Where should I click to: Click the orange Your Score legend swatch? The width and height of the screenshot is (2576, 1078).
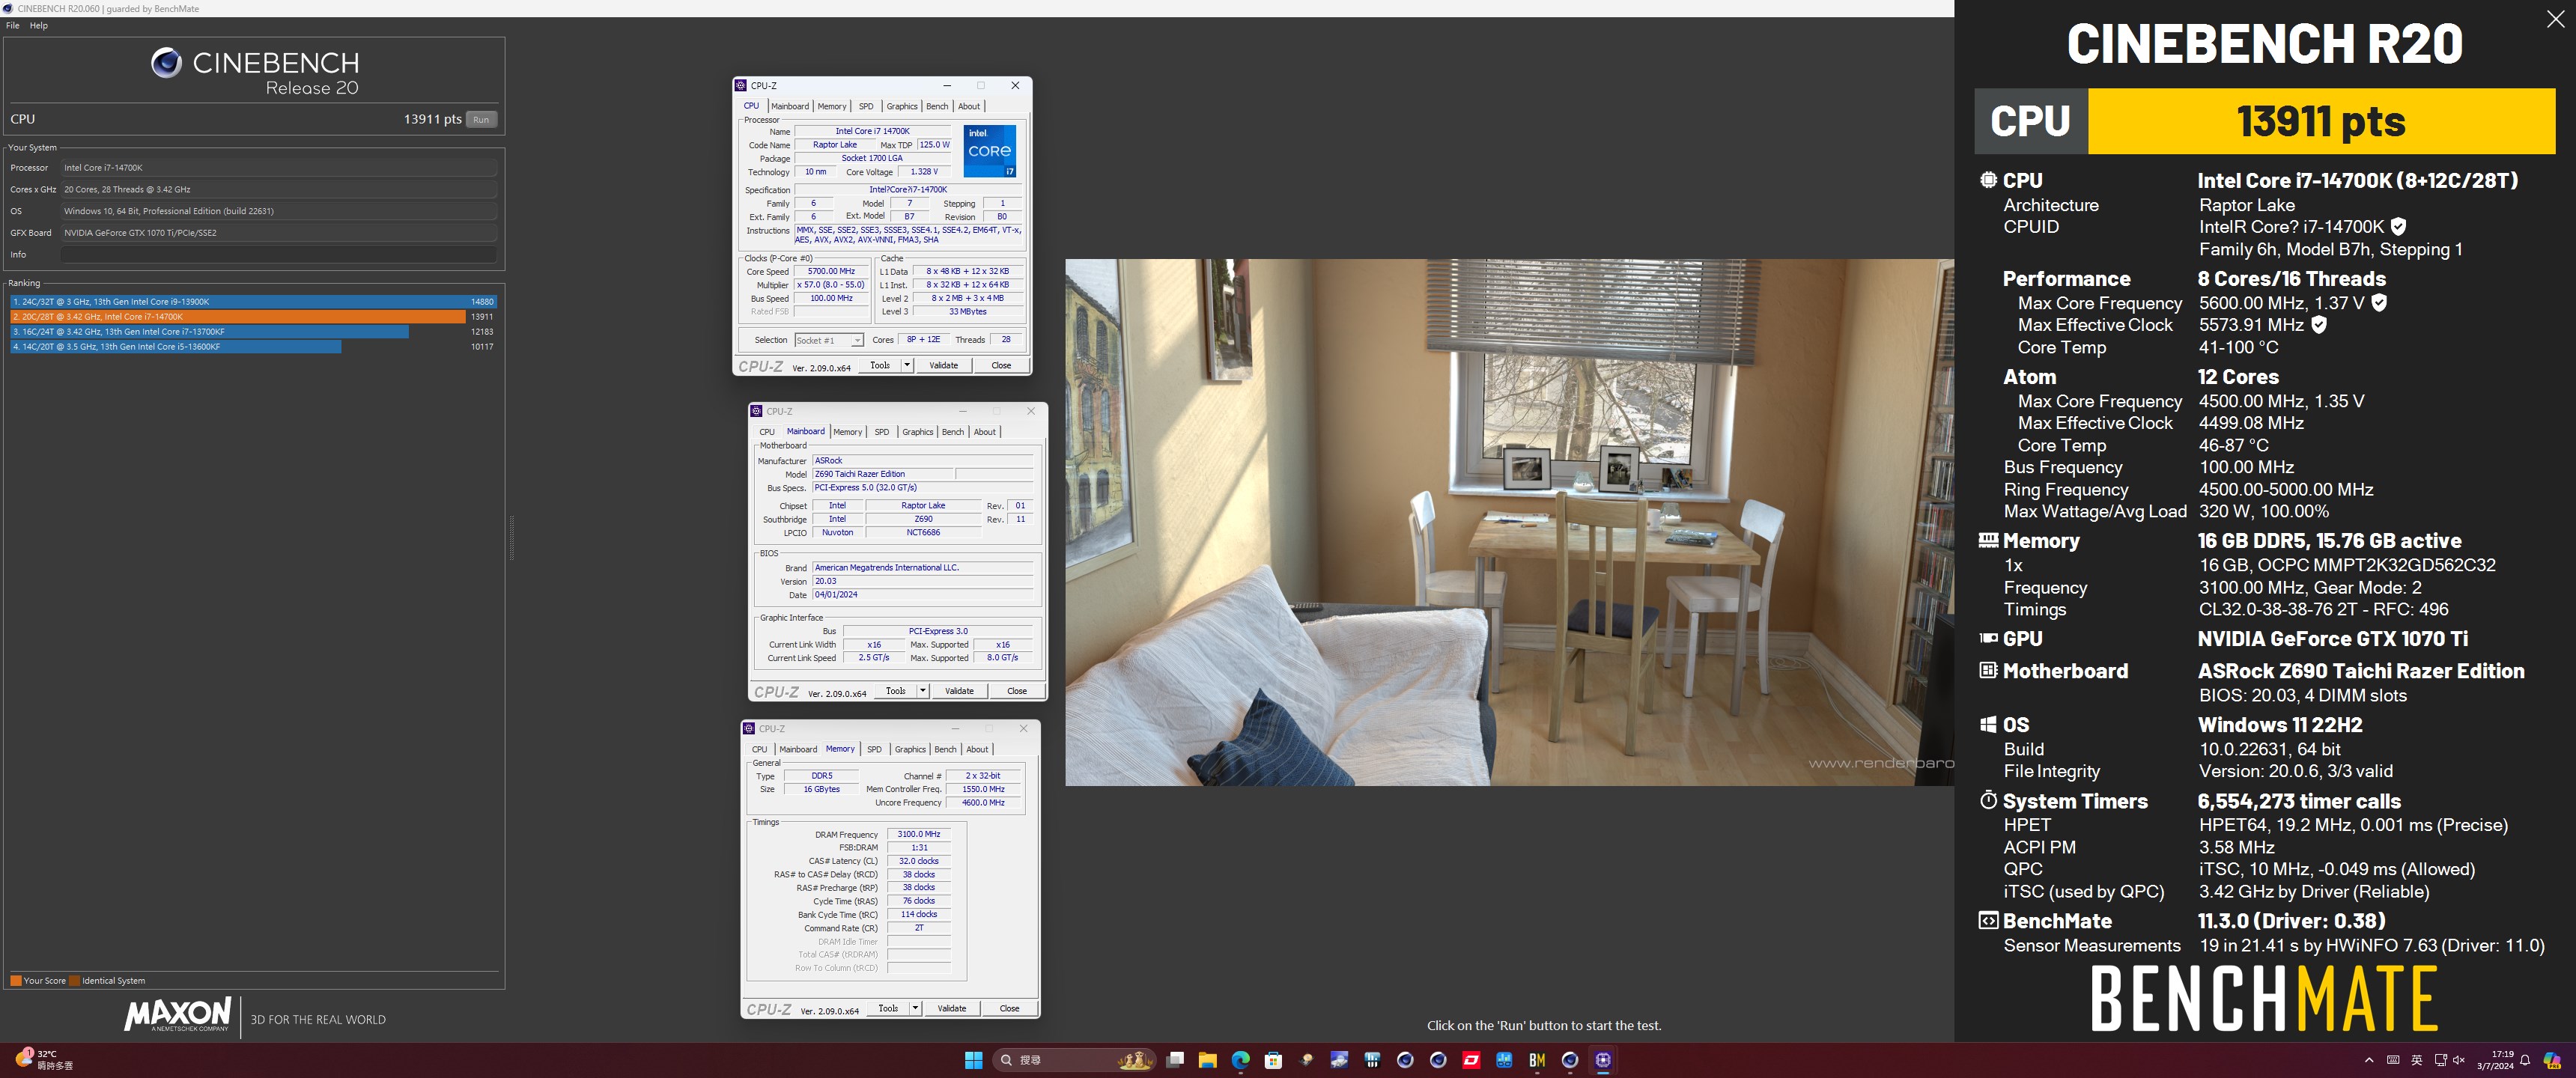16,981
